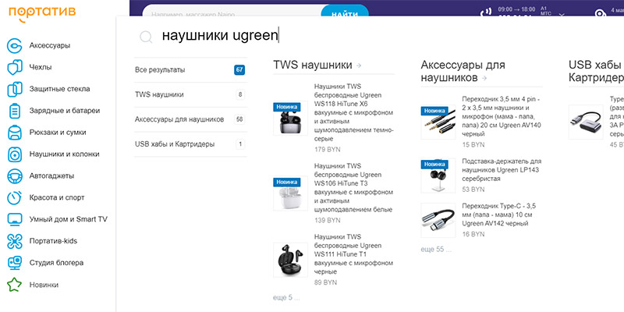Image resolution: width=624 pixels, height=312 pixels.
Task: Click the 53 BYN price
Action: 473,190
